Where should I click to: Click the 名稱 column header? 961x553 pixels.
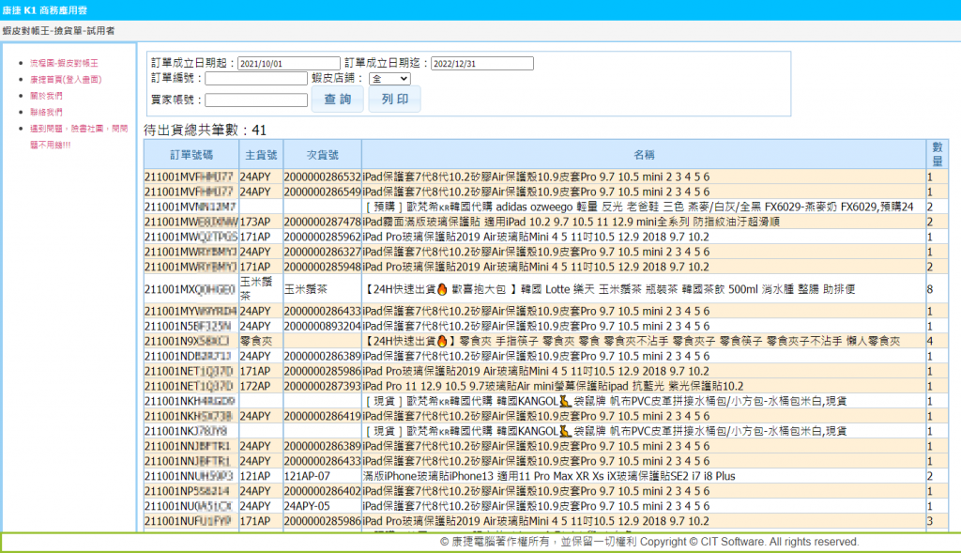click(643, 154)
